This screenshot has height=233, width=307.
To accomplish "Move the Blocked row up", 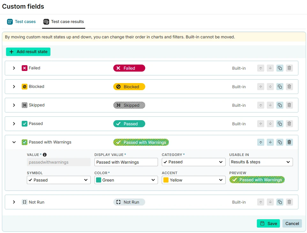I will [x=261, y=87].
